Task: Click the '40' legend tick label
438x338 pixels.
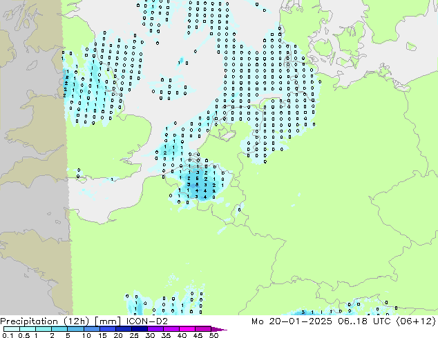Action: click(x=182, y=335)
